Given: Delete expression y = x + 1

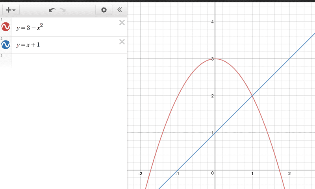Looking at the screenshot, I should click(122, 42).
